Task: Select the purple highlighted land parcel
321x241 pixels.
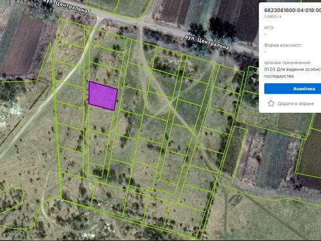Action: pyautogui.click(x=103, y=96)
